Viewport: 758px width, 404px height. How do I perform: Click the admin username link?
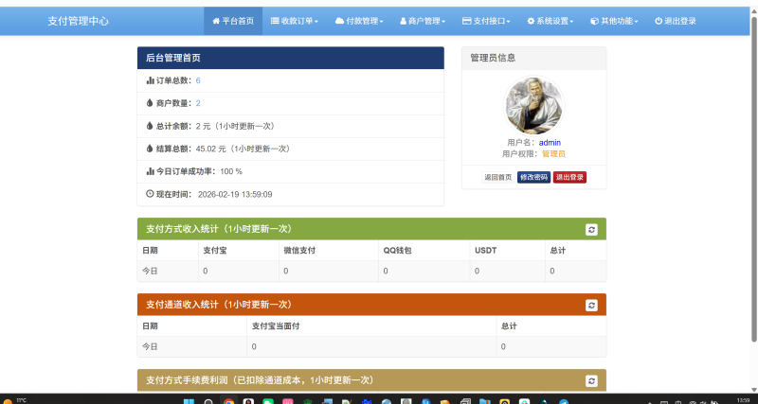pyautogui.click(x=550, y=142)
